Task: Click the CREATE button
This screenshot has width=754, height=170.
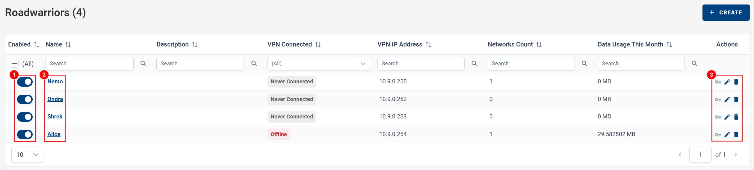Action: [x=726, y=13]
